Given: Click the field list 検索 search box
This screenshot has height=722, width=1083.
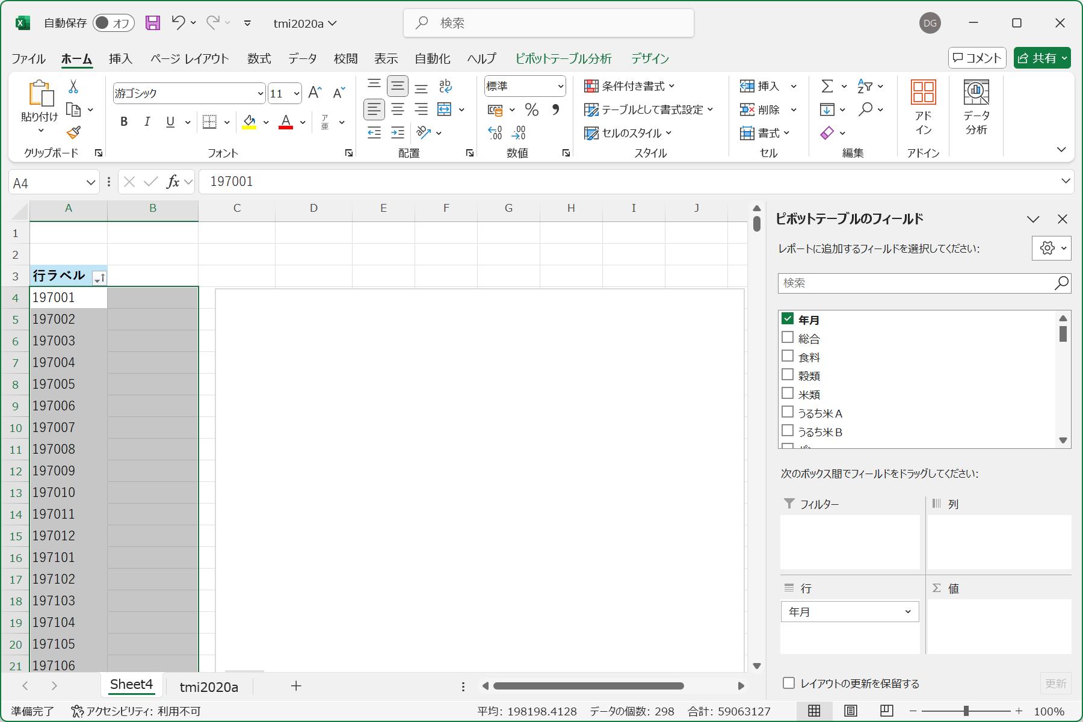Looking at the screenshot, I should point(924,283).
